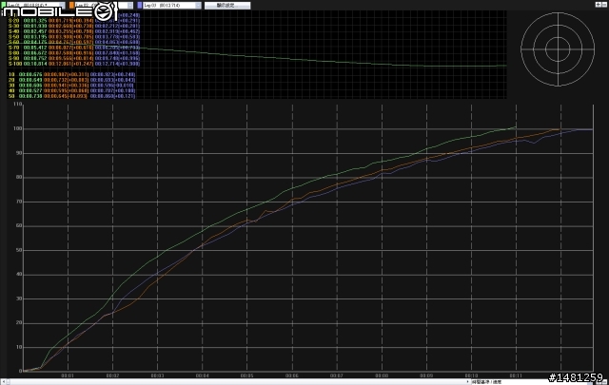Click the minus zoom icon at top right
Image resolution: width=609 pixels, height=385 pixels.
click(x=604, y=4)
